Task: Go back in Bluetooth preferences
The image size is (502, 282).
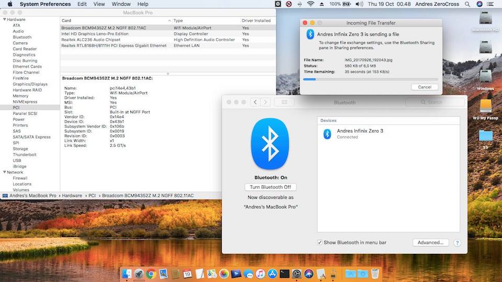Action: [255, 102]
